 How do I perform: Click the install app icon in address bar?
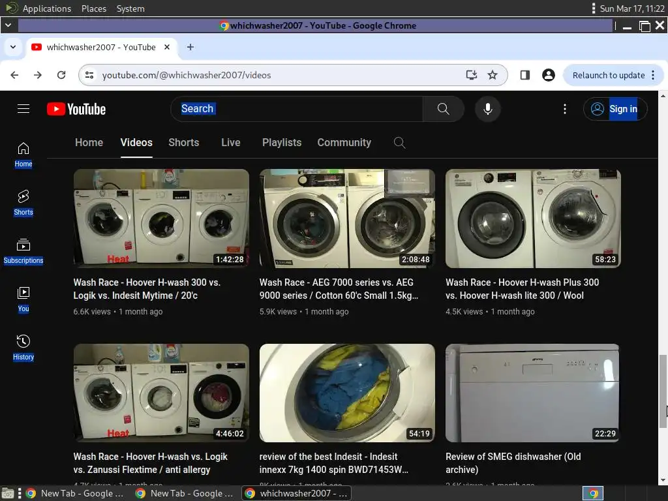[471, 75]
